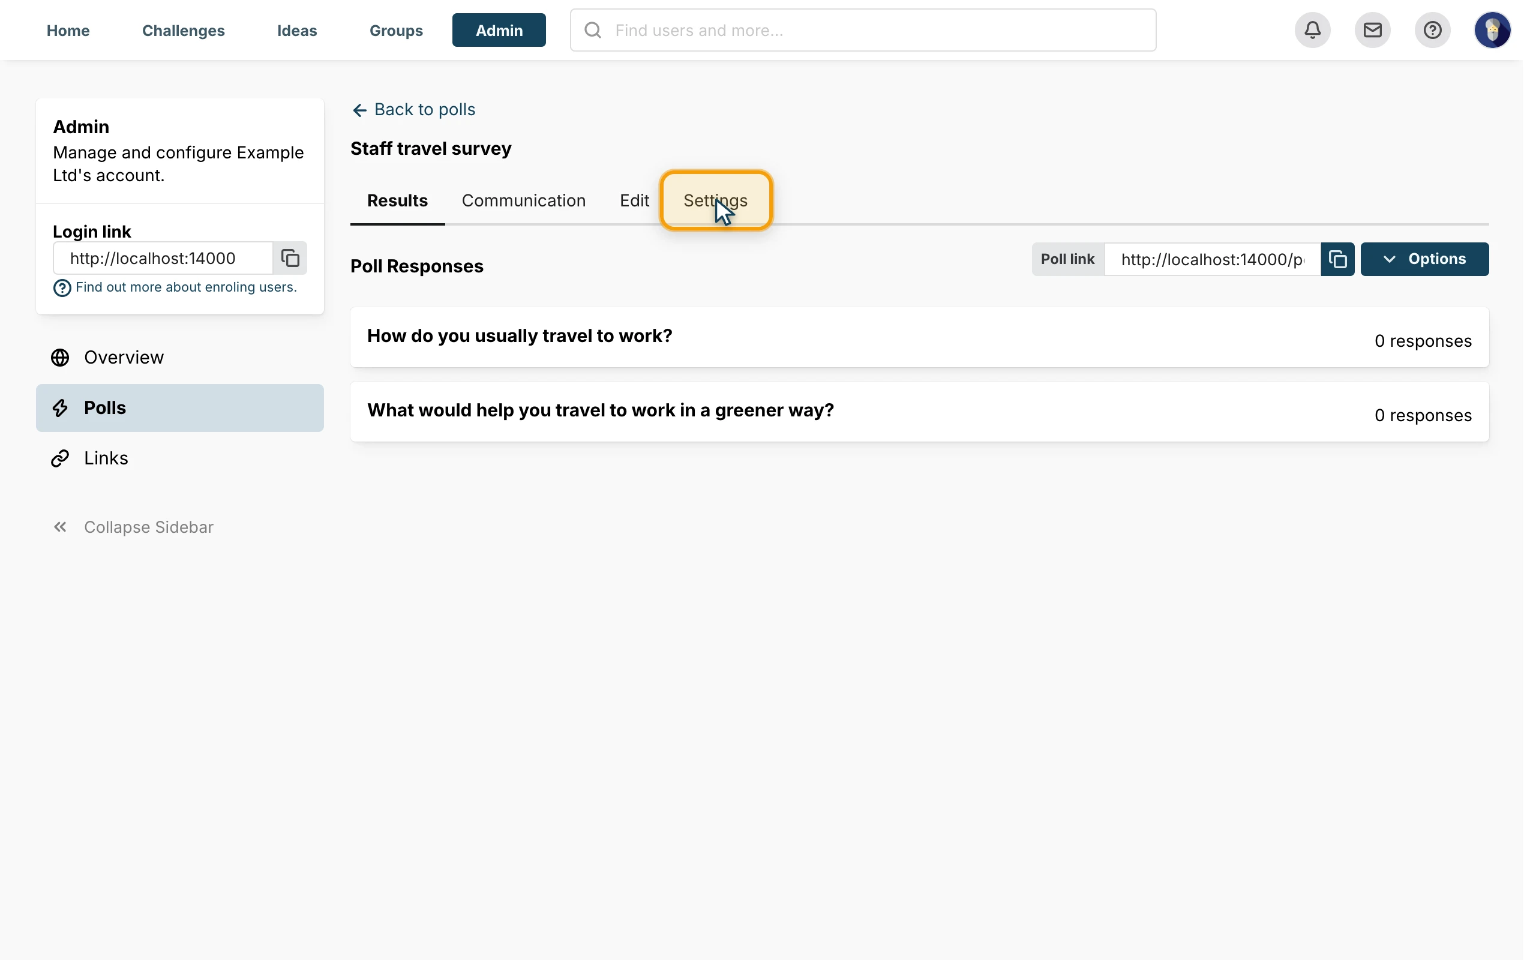Open Groups in the top navigation
Viewport: 1536px width, 960px height.
(396, 31)
